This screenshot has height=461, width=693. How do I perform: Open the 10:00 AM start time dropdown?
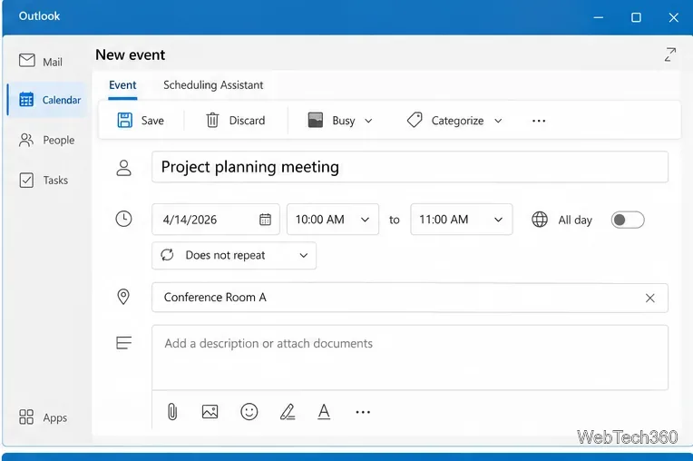point(333,220)
